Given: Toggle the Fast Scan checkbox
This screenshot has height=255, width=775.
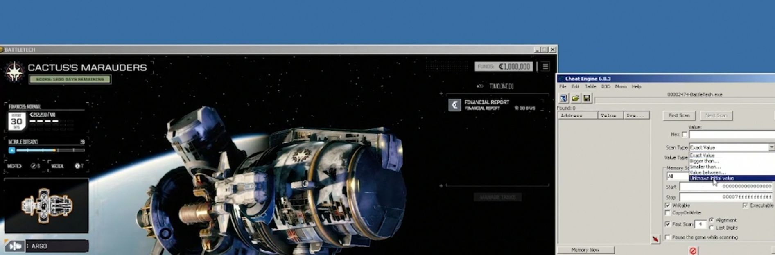Looking at the screenshot, I should (x=667, y=224).
